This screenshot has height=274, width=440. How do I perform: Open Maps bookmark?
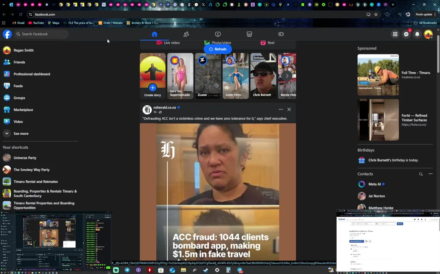pos(53,23)
